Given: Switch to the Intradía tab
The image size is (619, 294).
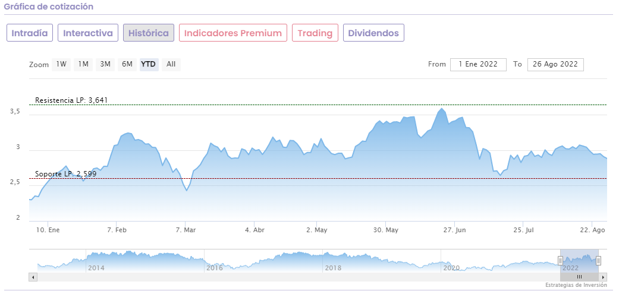Looking at the screenshot, I should 30,33.
